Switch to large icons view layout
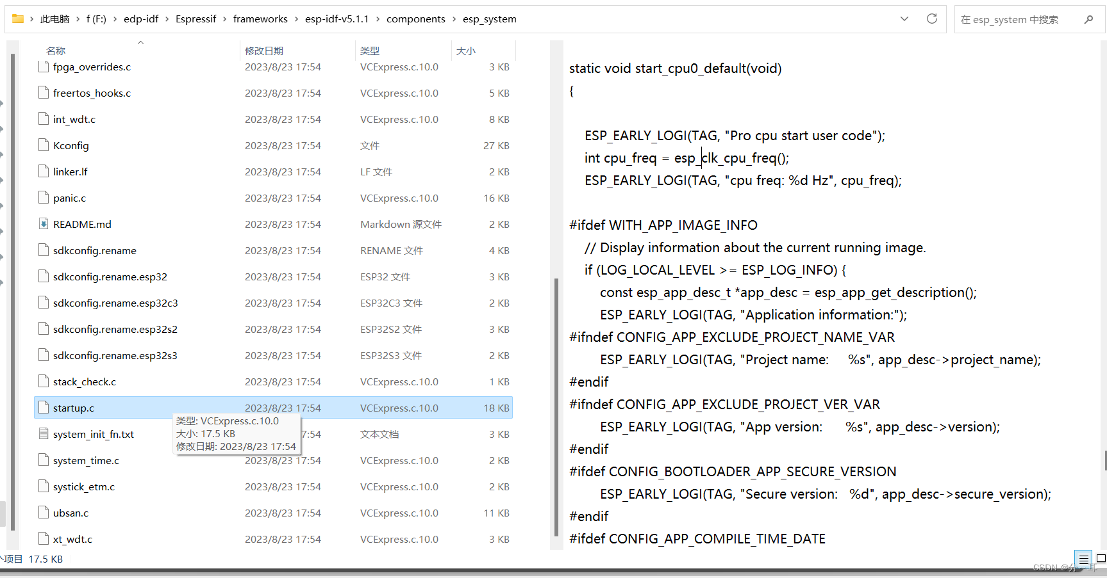Image resolution: width=1107 pixels, height=578 pixels. point(1101,559)
